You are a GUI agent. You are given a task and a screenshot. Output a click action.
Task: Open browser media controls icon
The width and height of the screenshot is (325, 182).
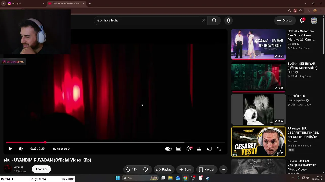click(x=309, y=11)
